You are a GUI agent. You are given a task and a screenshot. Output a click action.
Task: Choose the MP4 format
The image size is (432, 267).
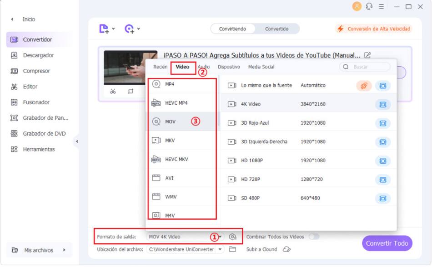click(x=182, y=84)
